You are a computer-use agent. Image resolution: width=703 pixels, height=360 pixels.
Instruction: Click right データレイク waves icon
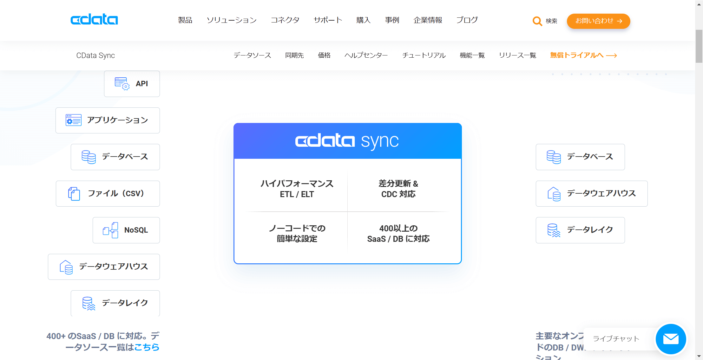(554, 230)
